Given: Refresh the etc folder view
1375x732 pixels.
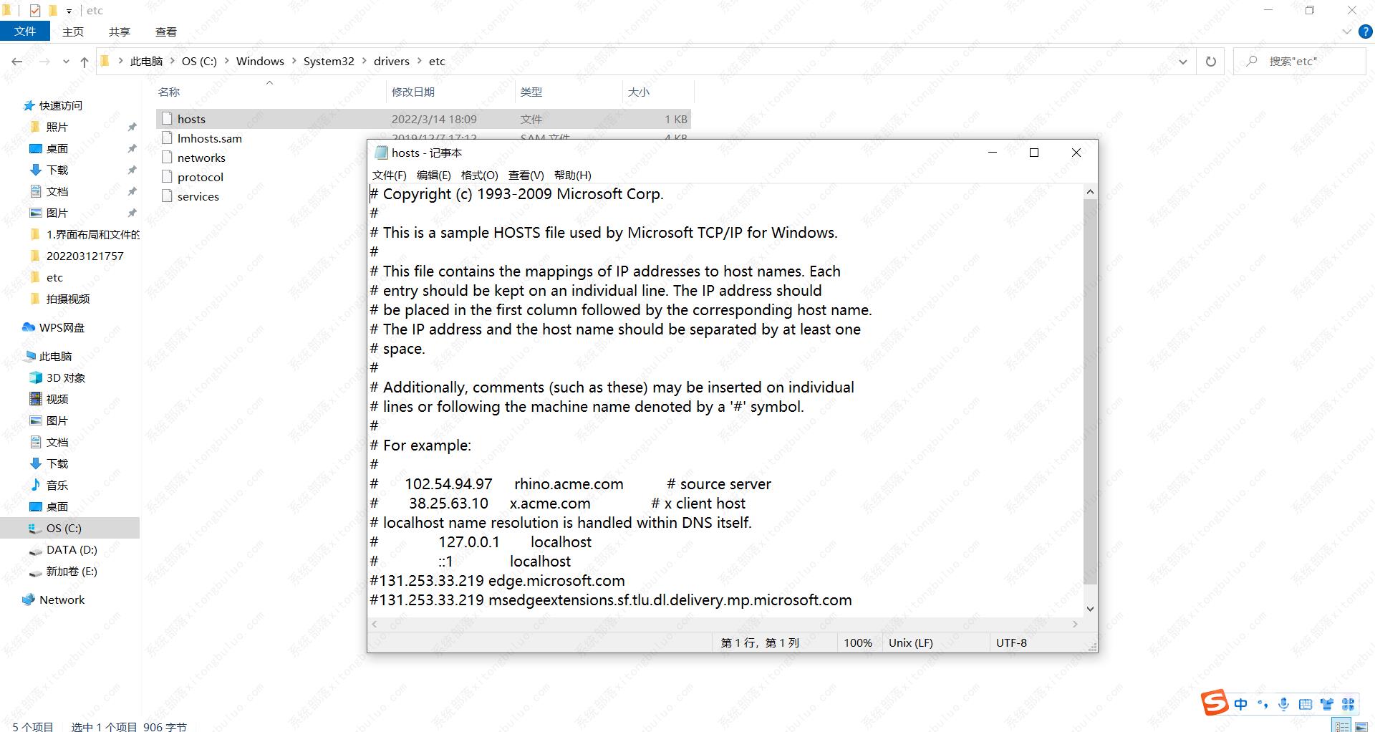Looking at the screenshot, I should pos(1211,62).
